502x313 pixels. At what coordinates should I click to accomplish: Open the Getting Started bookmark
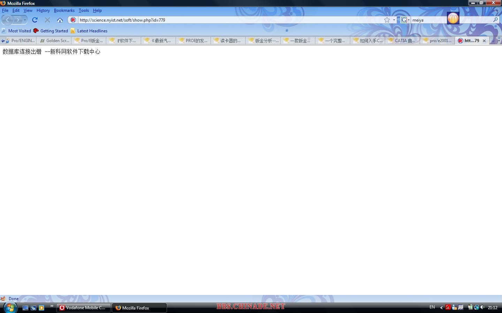click(x=51, y=31)
